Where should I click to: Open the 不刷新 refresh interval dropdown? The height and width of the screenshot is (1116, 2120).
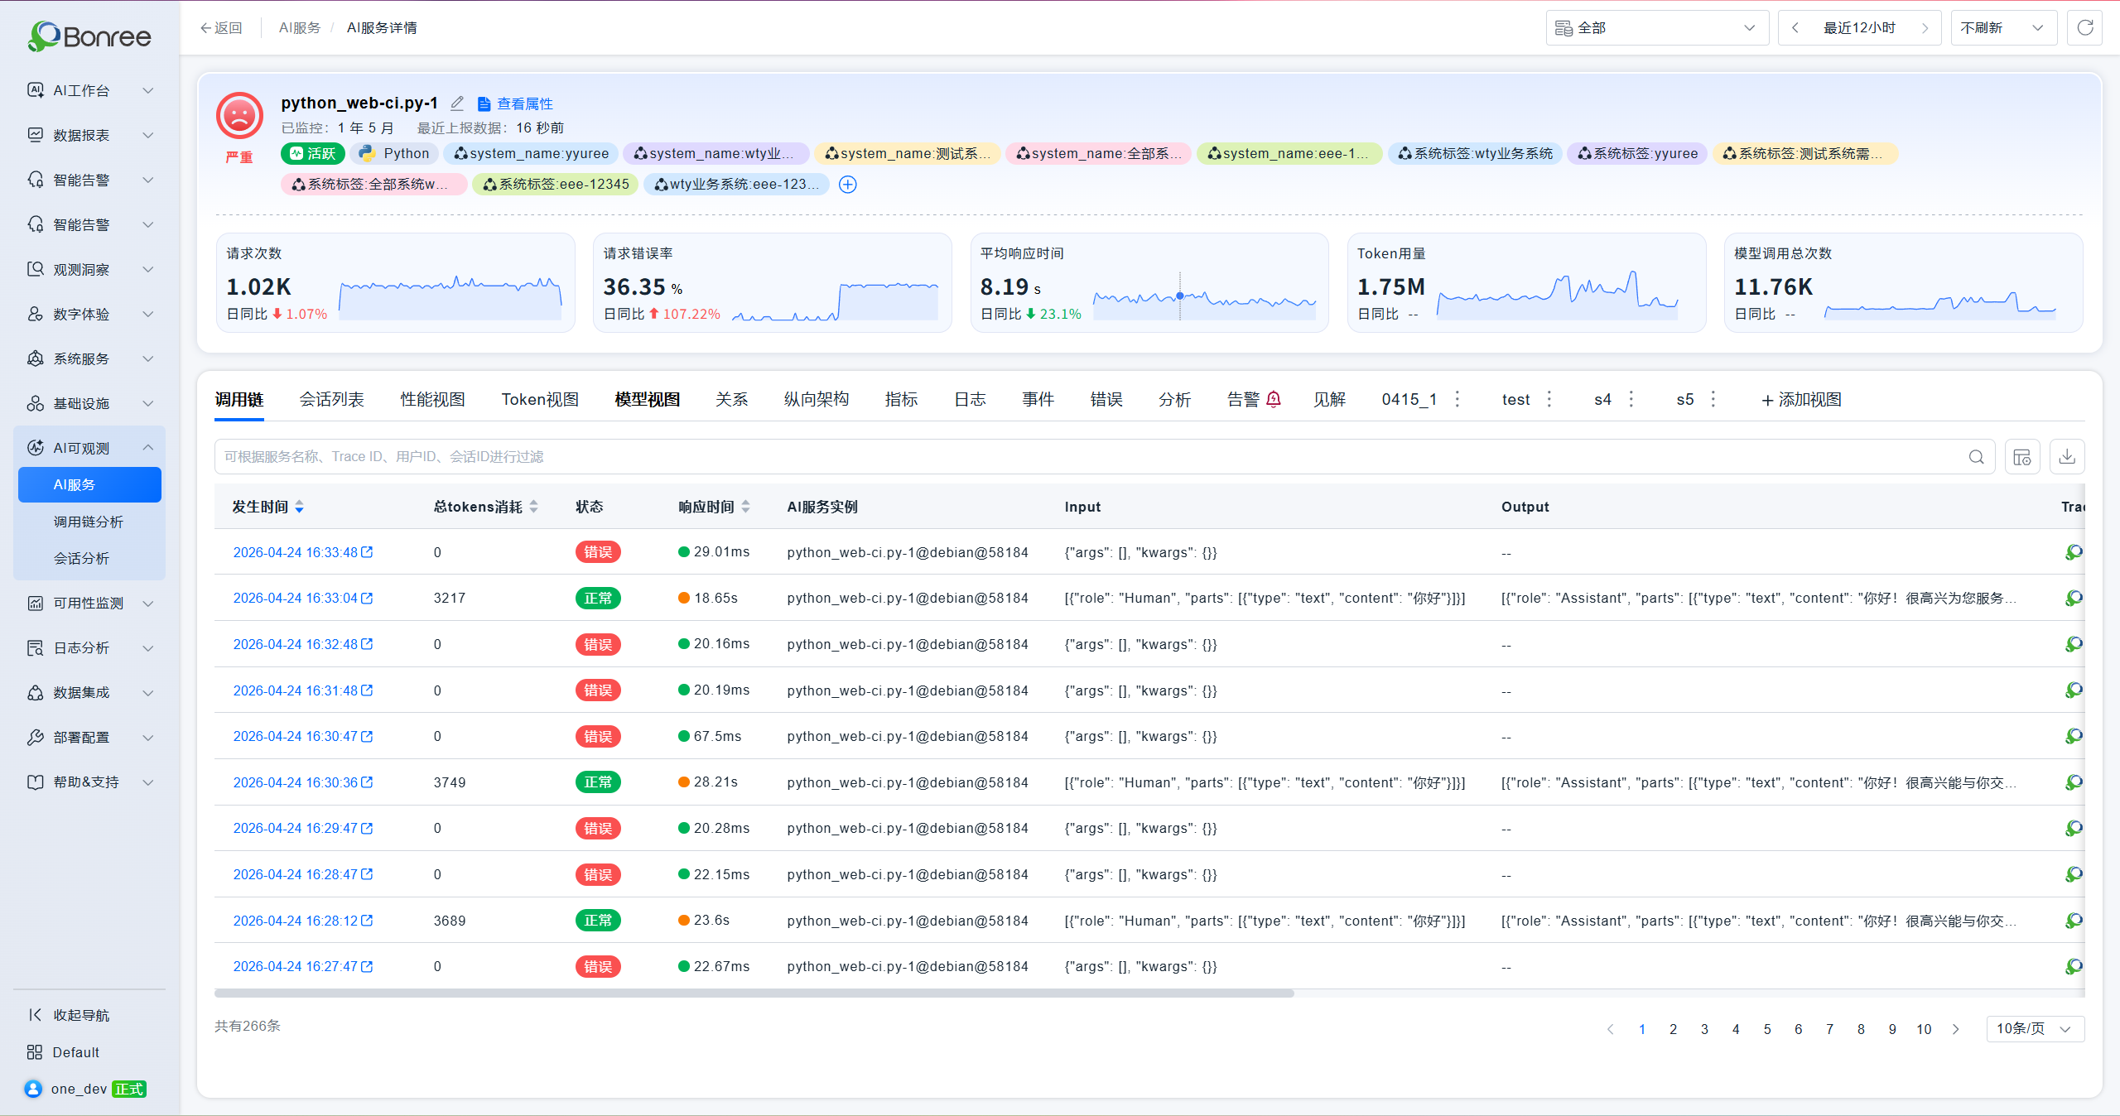click(2003, 28)
